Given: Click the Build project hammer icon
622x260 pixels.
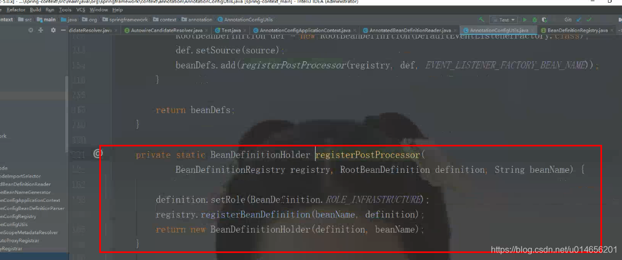Looking at the screenshot, I should click(482, 20).
